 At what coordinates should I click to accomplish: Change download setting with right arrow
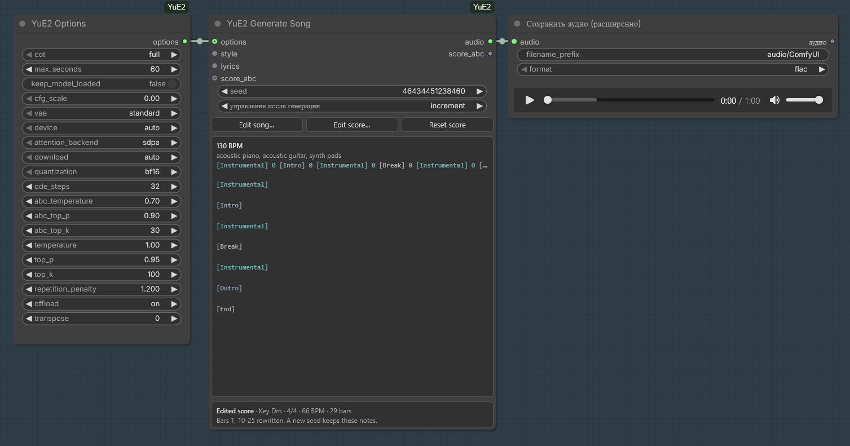click(x=174, y=157)
